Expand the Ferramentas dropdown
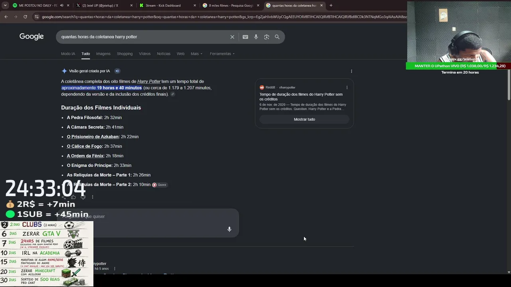 [x=222, y=54]
